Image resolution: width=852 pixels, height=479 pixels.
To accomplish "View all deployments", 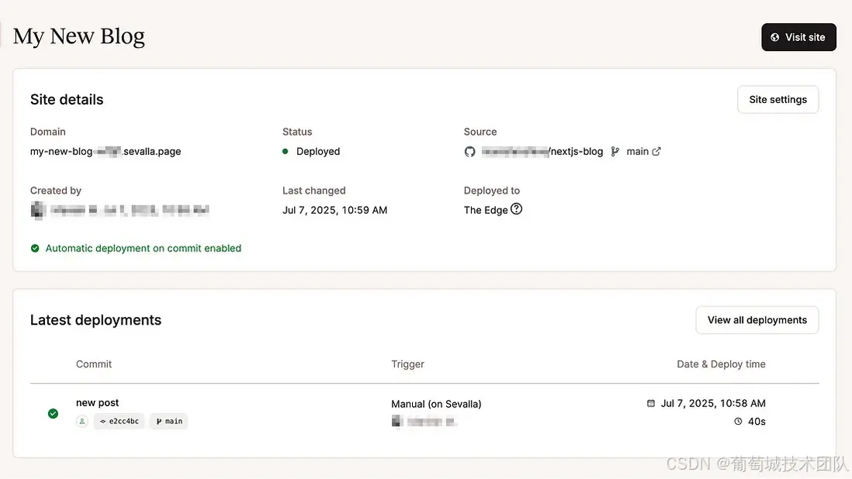I will [757, 320].
